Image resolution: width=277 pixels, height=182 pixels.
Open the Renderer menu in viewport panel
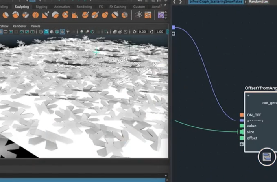[x=19, y=26]
